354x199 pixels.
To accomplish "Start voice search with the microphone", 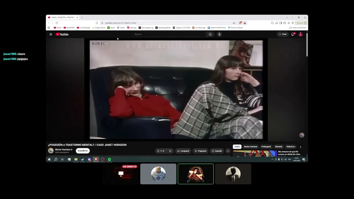I will tap(219, 34).
